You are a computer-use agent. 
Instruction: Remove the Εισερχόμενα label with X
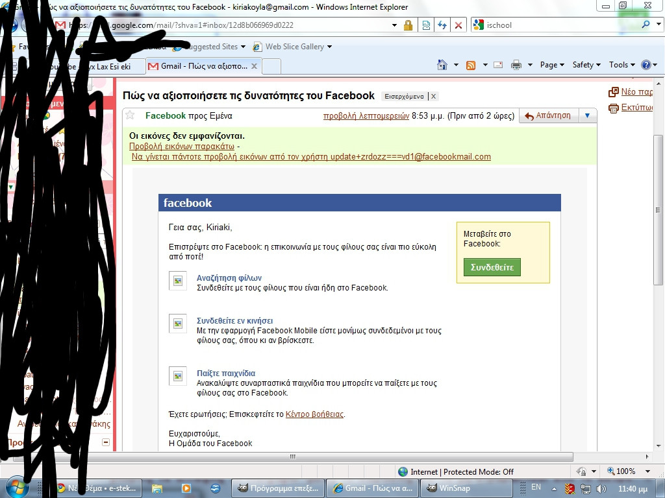click(x=433, y=97)
